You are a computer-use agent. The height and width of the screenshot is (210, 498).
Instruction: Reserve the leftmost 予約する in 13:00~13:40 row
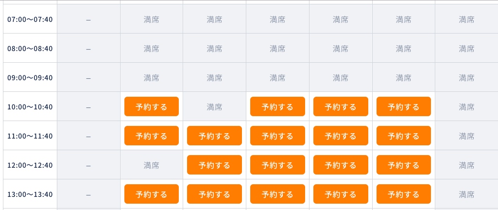coord(152,194)
